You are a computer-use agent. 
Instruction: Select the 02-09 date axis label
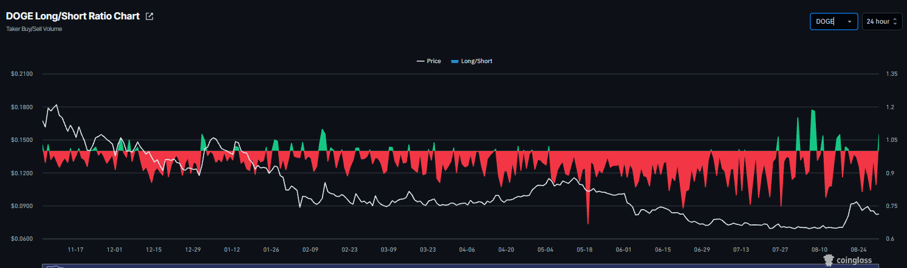pyautogui.click(x=310, y=249)
